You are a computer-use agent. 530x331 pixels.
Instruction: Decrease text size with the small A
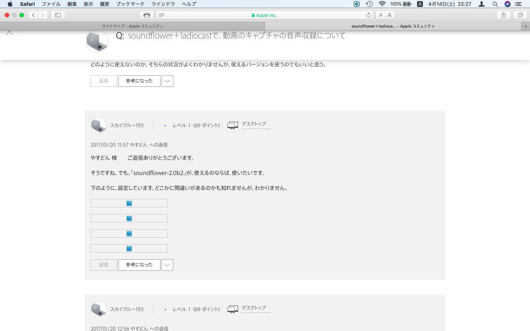[381, 15]
